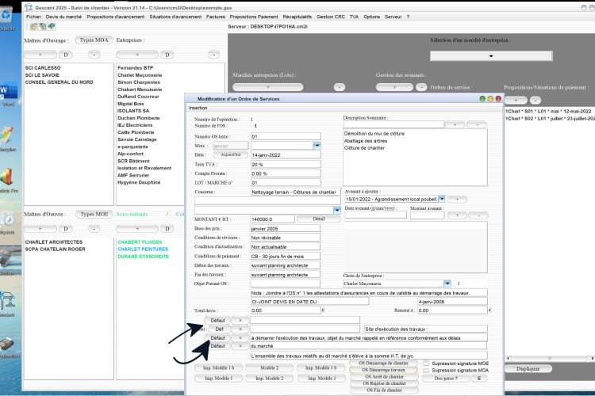Select Chabert Menuiserie in Entreprises list
Viewport: 595px width, 396px height.
tap(140, 89)
